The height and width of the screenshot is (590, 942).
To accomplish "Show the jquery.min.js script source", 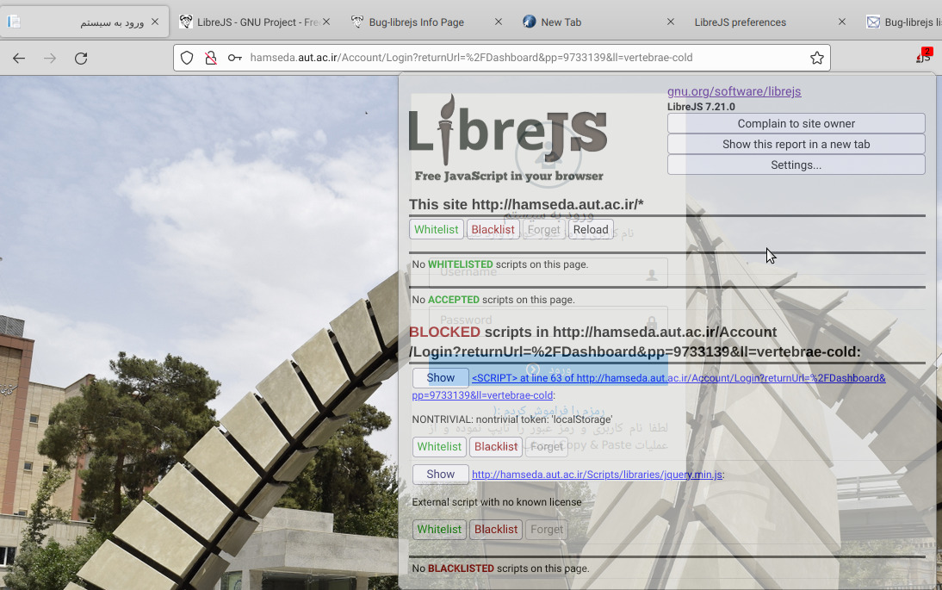I will click(440, 474).
